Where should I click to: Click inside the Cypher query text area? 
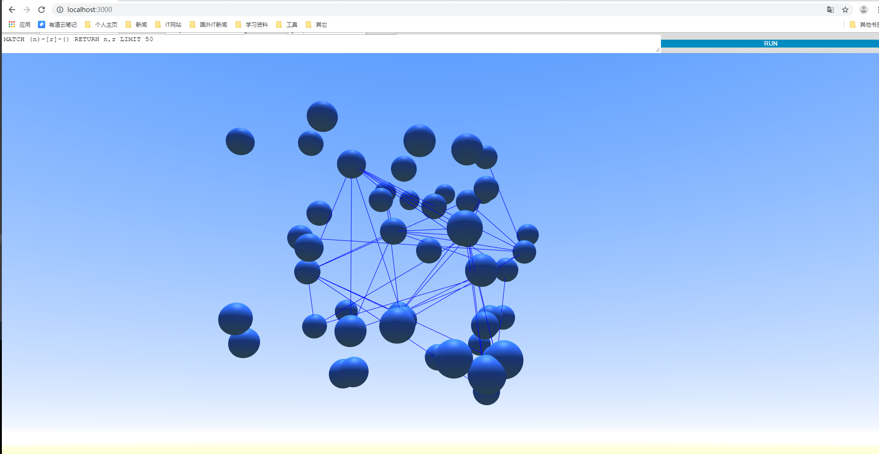pos(331,43)
